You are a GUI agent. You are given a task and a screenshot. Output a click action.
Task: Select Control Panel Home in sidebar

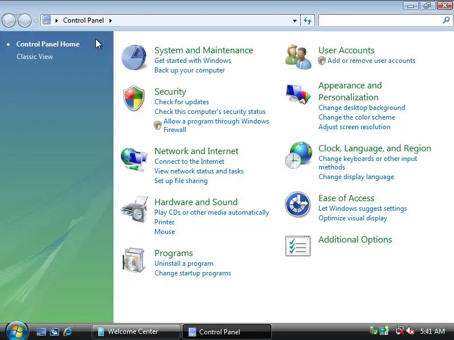point(48,44)
